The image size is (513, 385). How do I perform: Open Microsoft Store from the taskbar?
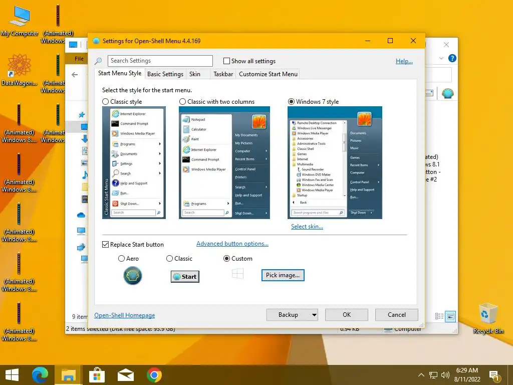point(97,375)
